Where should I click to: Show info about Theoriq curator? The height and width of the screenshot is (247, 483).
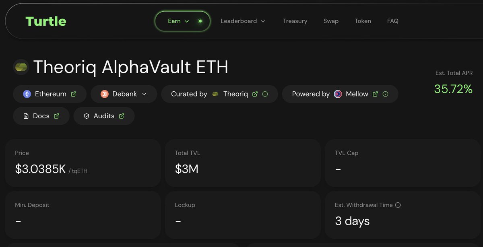click(x=265, y=94)
